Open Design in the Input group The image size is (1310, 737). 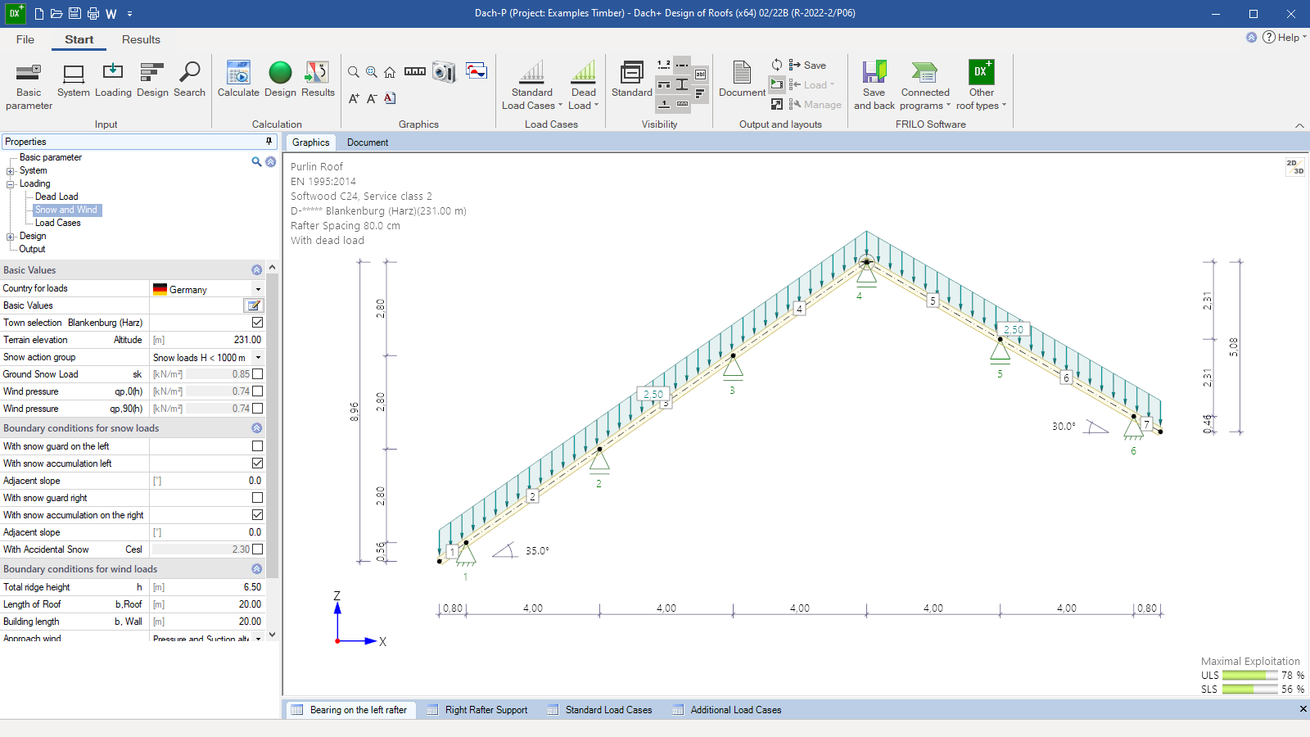tap(152, 80)
